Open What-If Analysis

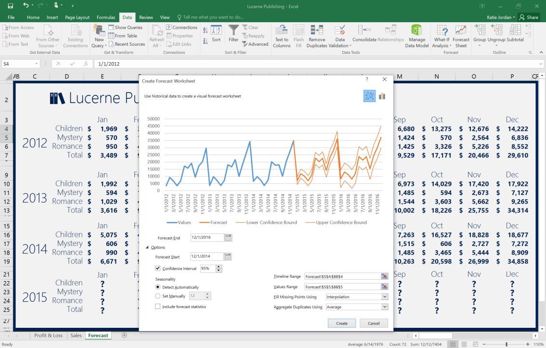click(x=442, y=36)
